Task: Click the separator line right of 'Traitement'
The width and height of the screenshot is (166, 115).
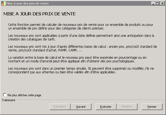Action: 89,100
